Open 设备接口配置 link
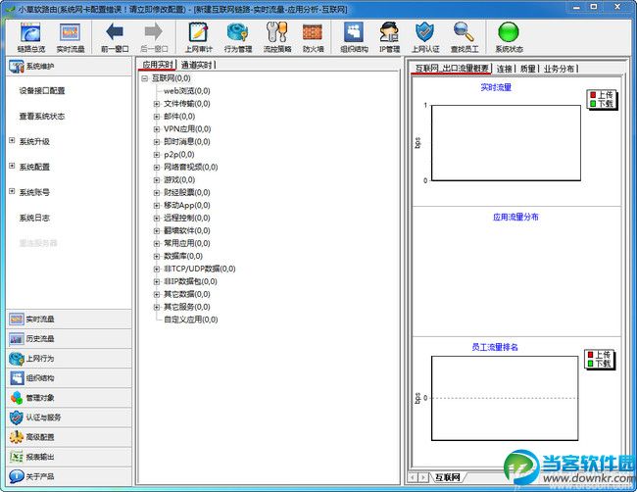The height and width of the screenshot is (492, 637). tap(42, 90)
